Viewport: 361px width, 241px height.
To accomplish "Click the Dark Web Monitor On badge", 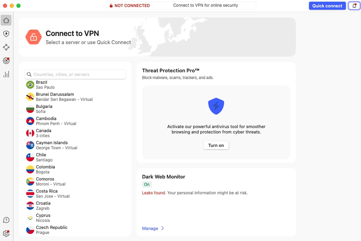I will 147,184.
